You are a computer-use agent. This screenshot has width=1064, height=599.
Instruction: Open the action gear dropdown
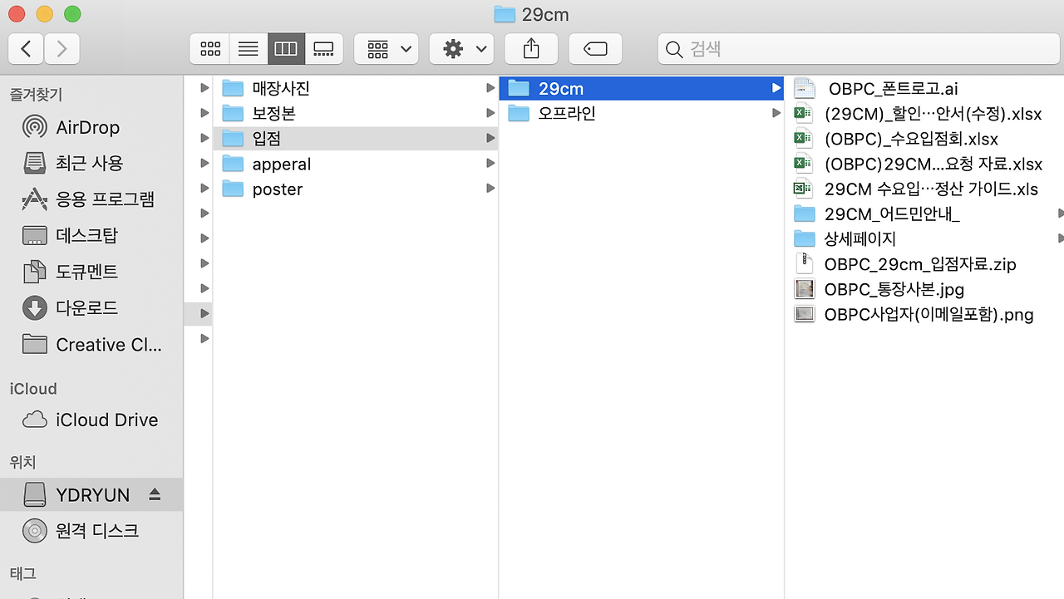coord(461,48)
